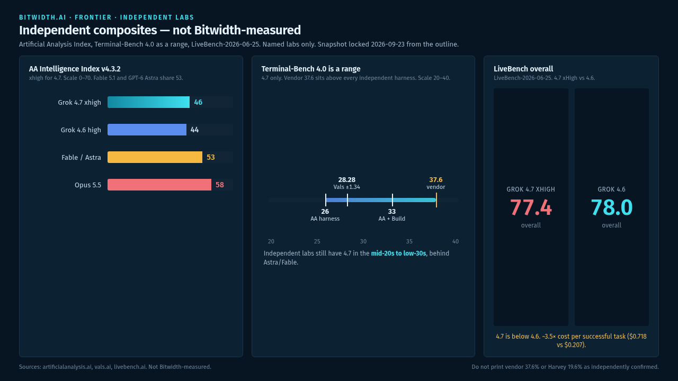678x381 pixels.
Task: Click the AA Intelligence Index v4.3.2 heading
Action: point(75,69)
